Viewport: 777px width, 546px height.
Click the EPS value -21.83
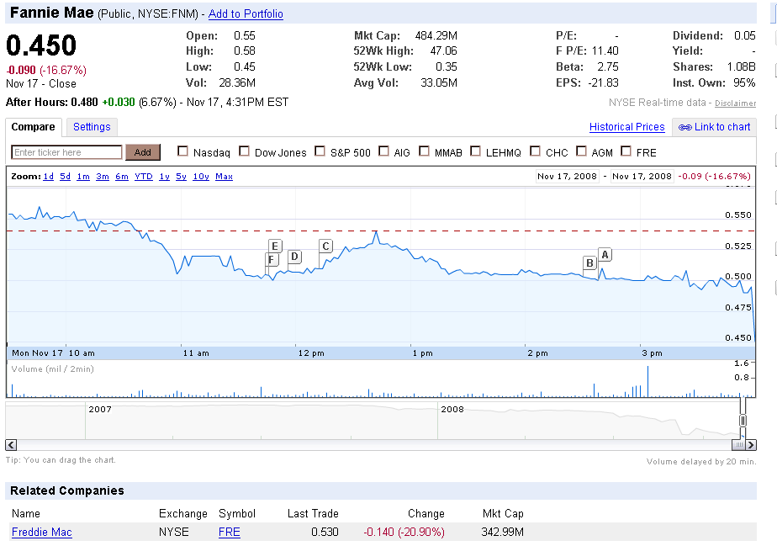click(x=604, y=82)
